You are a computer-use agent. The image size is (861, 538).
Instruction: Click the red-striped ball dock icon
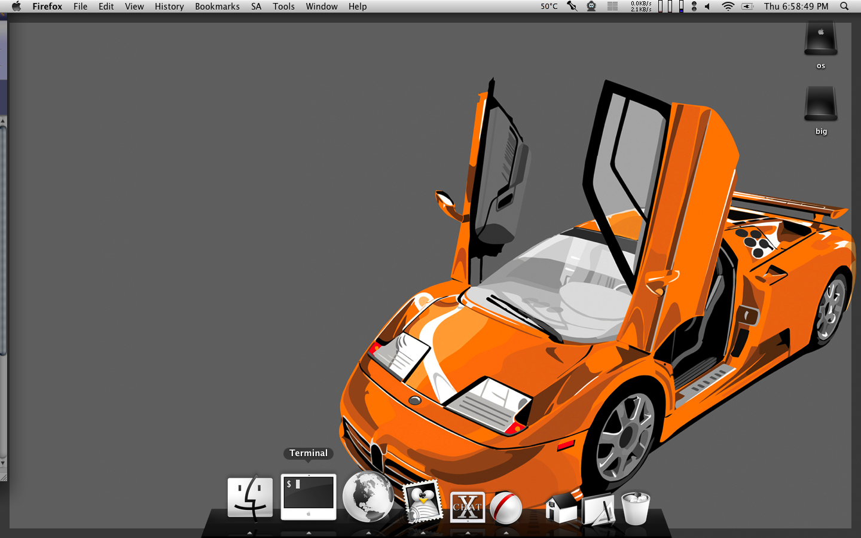pos(506,508)
